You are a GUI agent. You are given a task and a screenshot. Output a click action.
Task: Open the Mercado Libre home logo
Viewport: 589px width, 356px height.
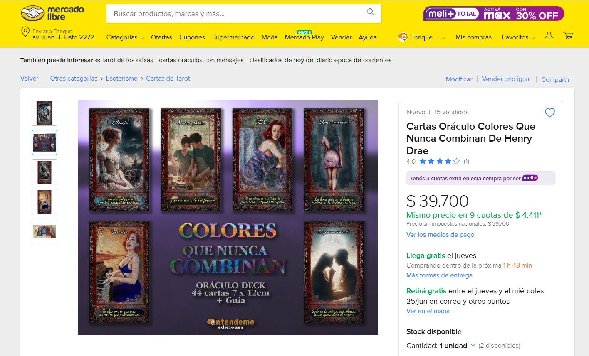click(52, 13)
